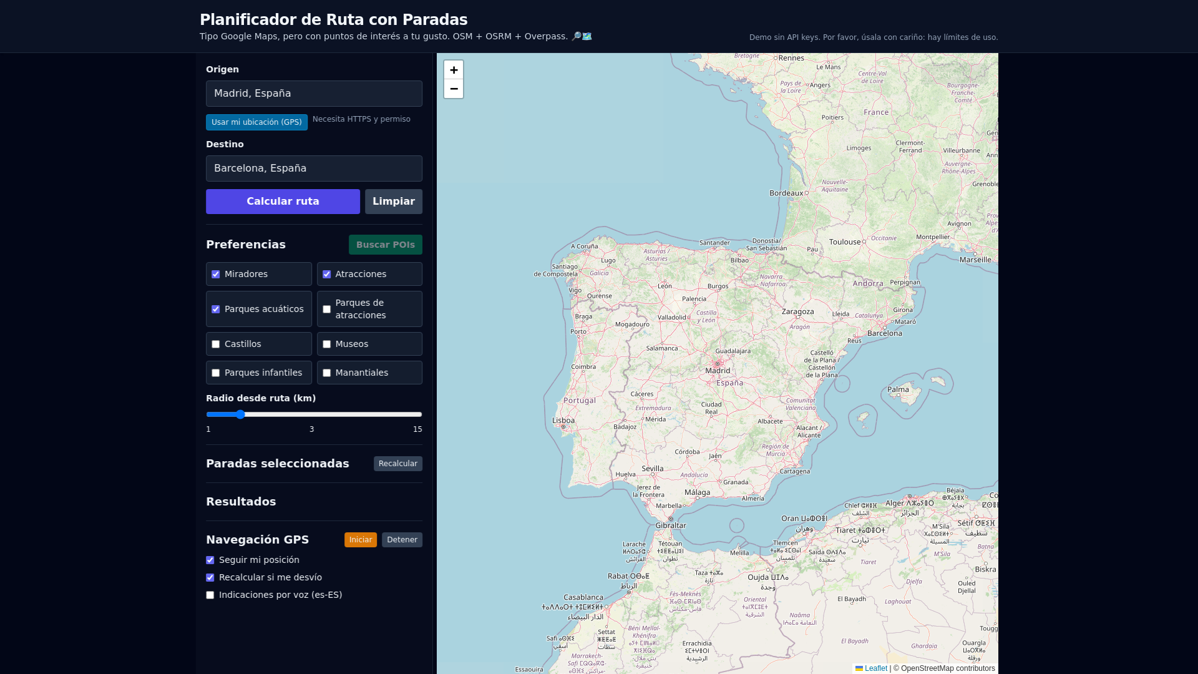Viewport: 1198px width, 674px height.
Task: Enable Indicaciones por voz checkbox
Action: [210, 595]
